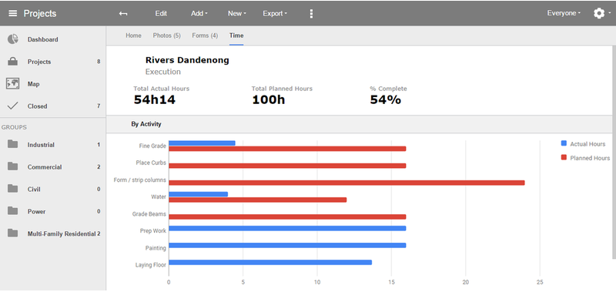Click the Edit button in toolbar

pyautogui.click(x=161, y=13)
